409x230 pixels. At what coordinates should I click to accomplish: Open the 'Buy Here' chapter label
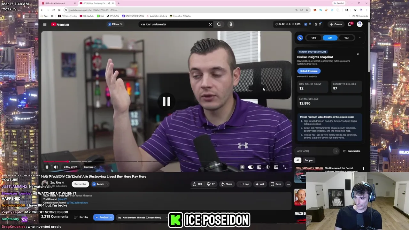click(90, 167)
